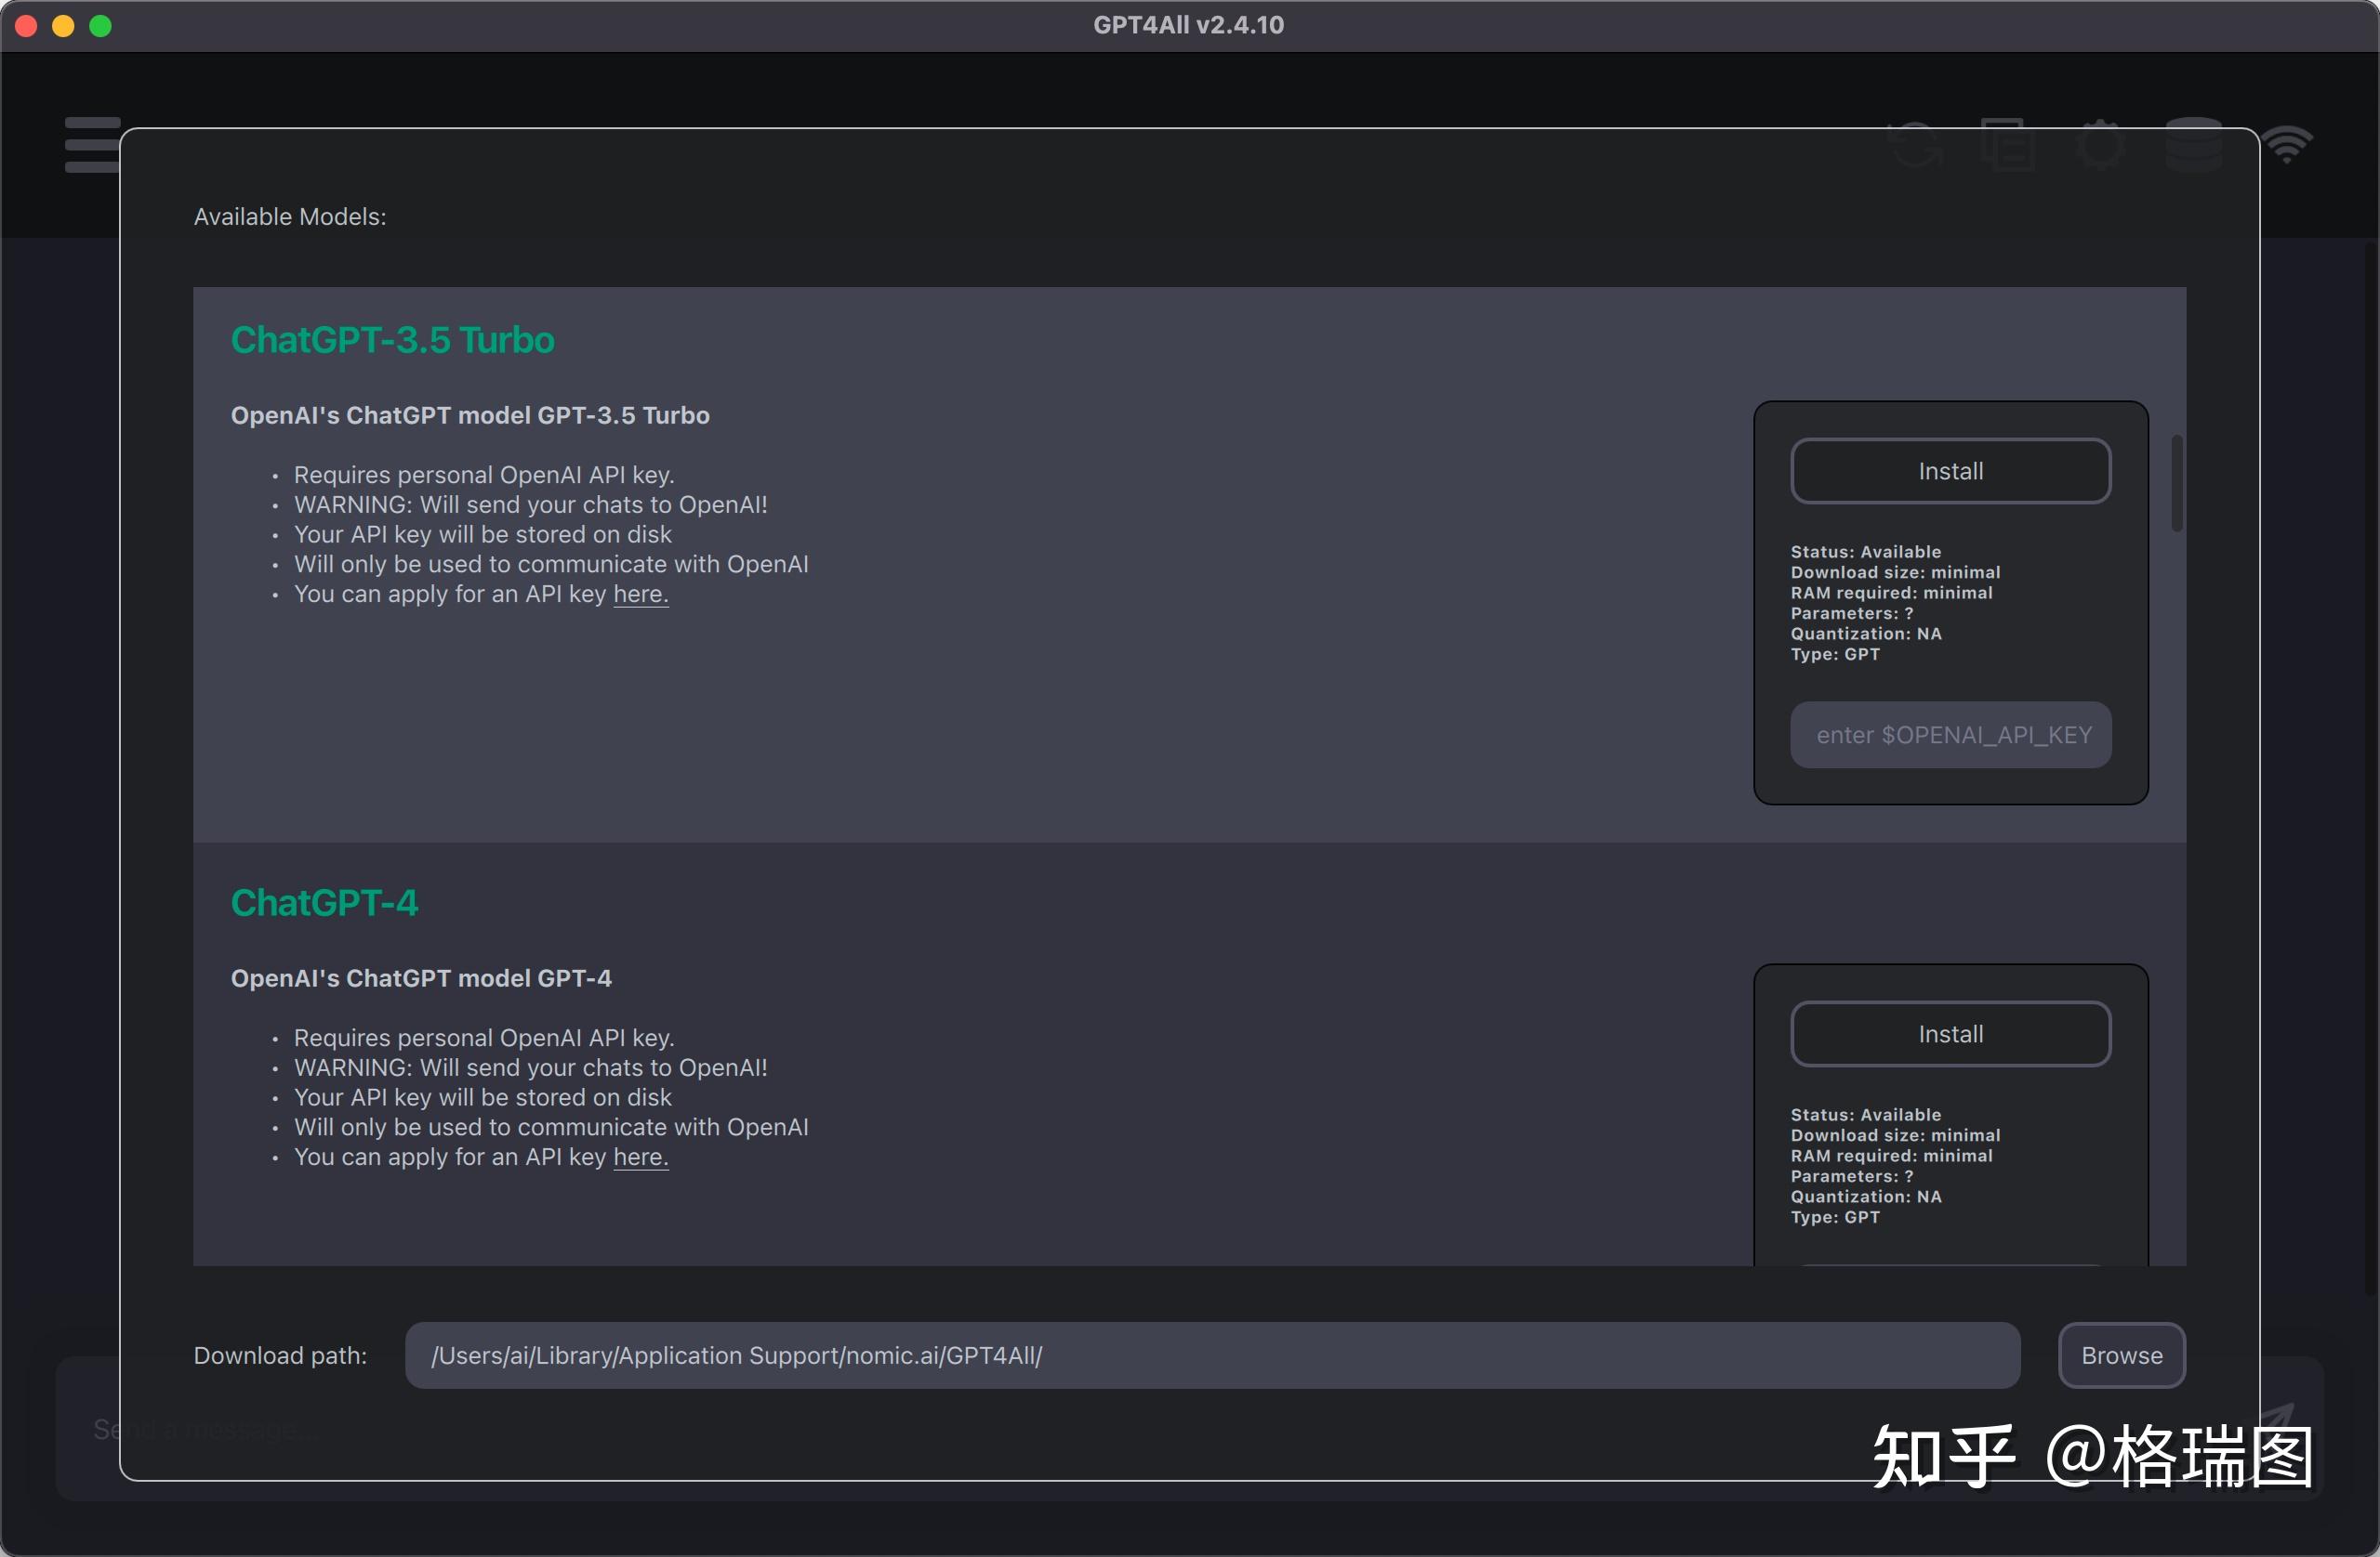2380x1557 pixels.
Task: Install the ChatGPT-4 model
Action: pyautogui.click(x=1950, y=1033)
